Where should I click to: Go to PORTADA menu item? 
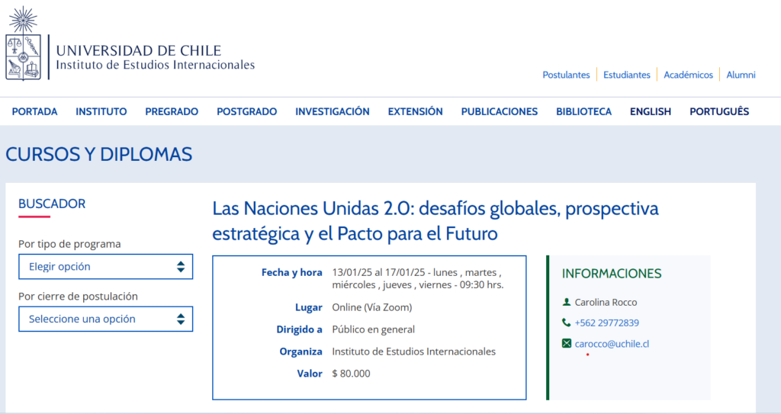point(34,111)
